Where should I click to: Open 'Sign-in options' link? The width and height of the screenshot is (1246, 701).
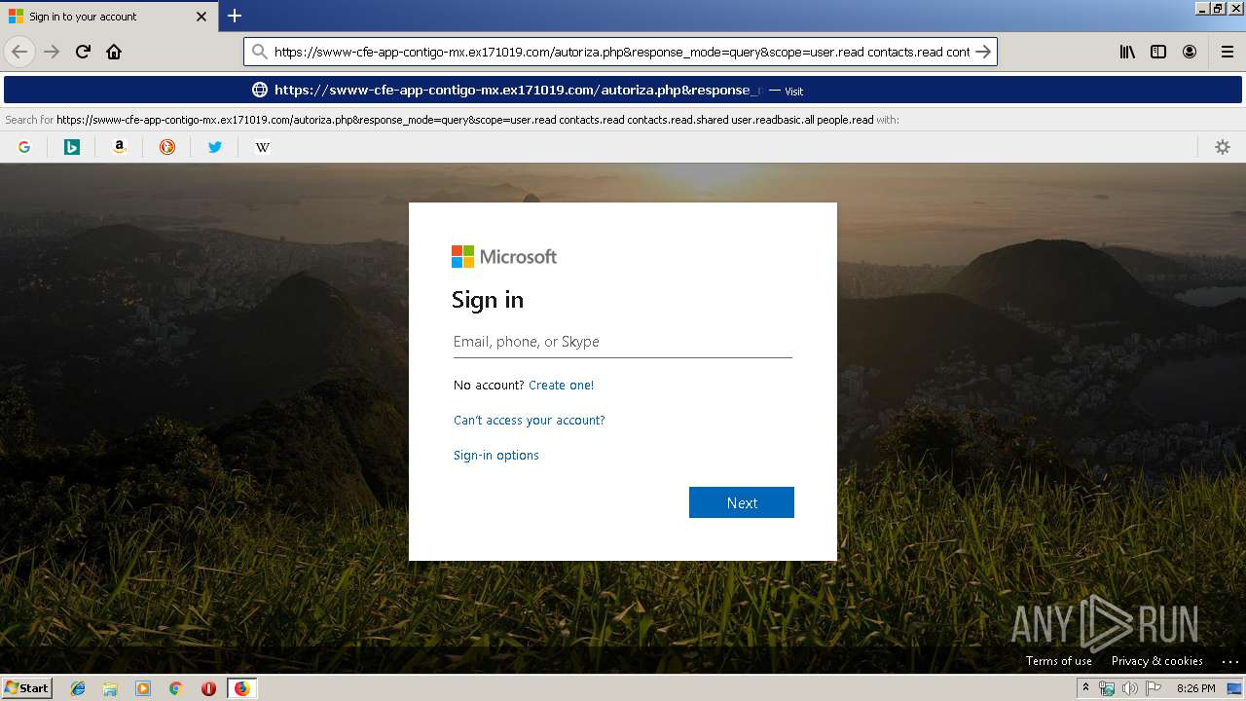point(496,456)
